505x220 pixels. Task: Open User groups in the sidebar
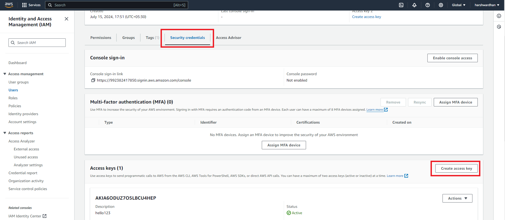tap(19, 82)
